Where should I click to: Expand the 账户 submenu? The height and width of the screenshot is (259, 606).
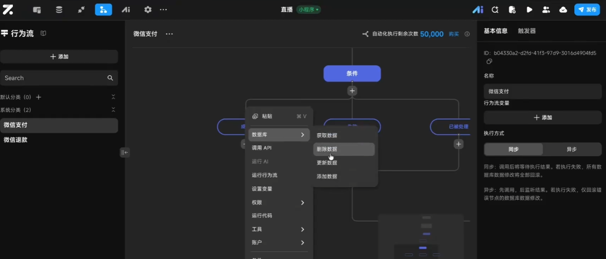(279, 243)
